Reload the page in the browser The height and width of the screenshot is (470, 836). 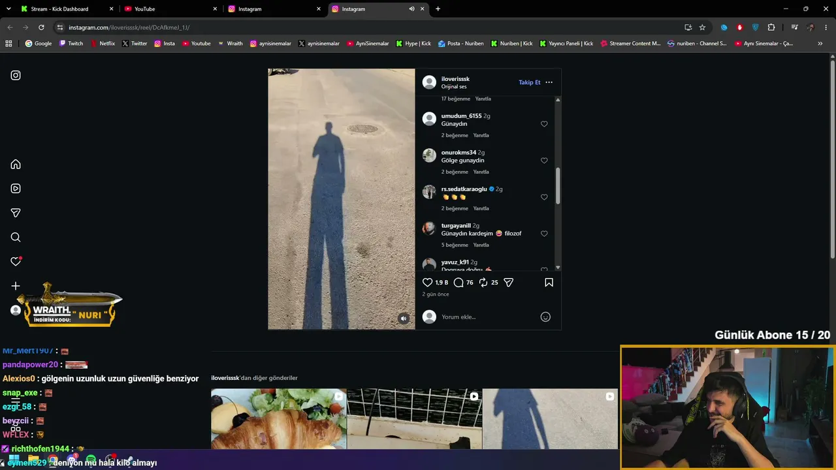[41, 27]
